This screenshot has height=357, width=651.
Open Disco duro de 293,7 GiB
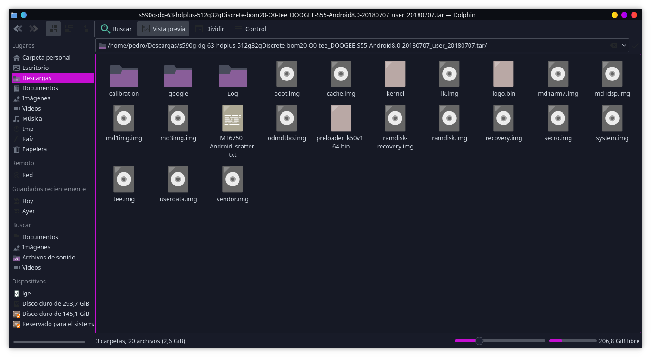[x=53, y=304]
